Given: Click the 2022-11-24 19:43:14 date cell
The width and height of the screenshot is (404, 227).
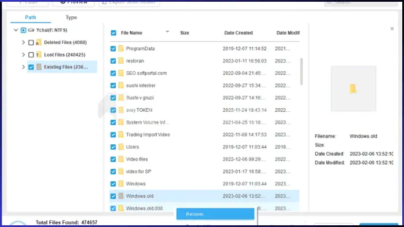Looking at the screenshot, I should (x=244, y=110).
